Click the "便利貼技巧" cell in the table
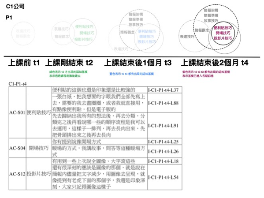 pyautogui.click(x=39, y=112)
